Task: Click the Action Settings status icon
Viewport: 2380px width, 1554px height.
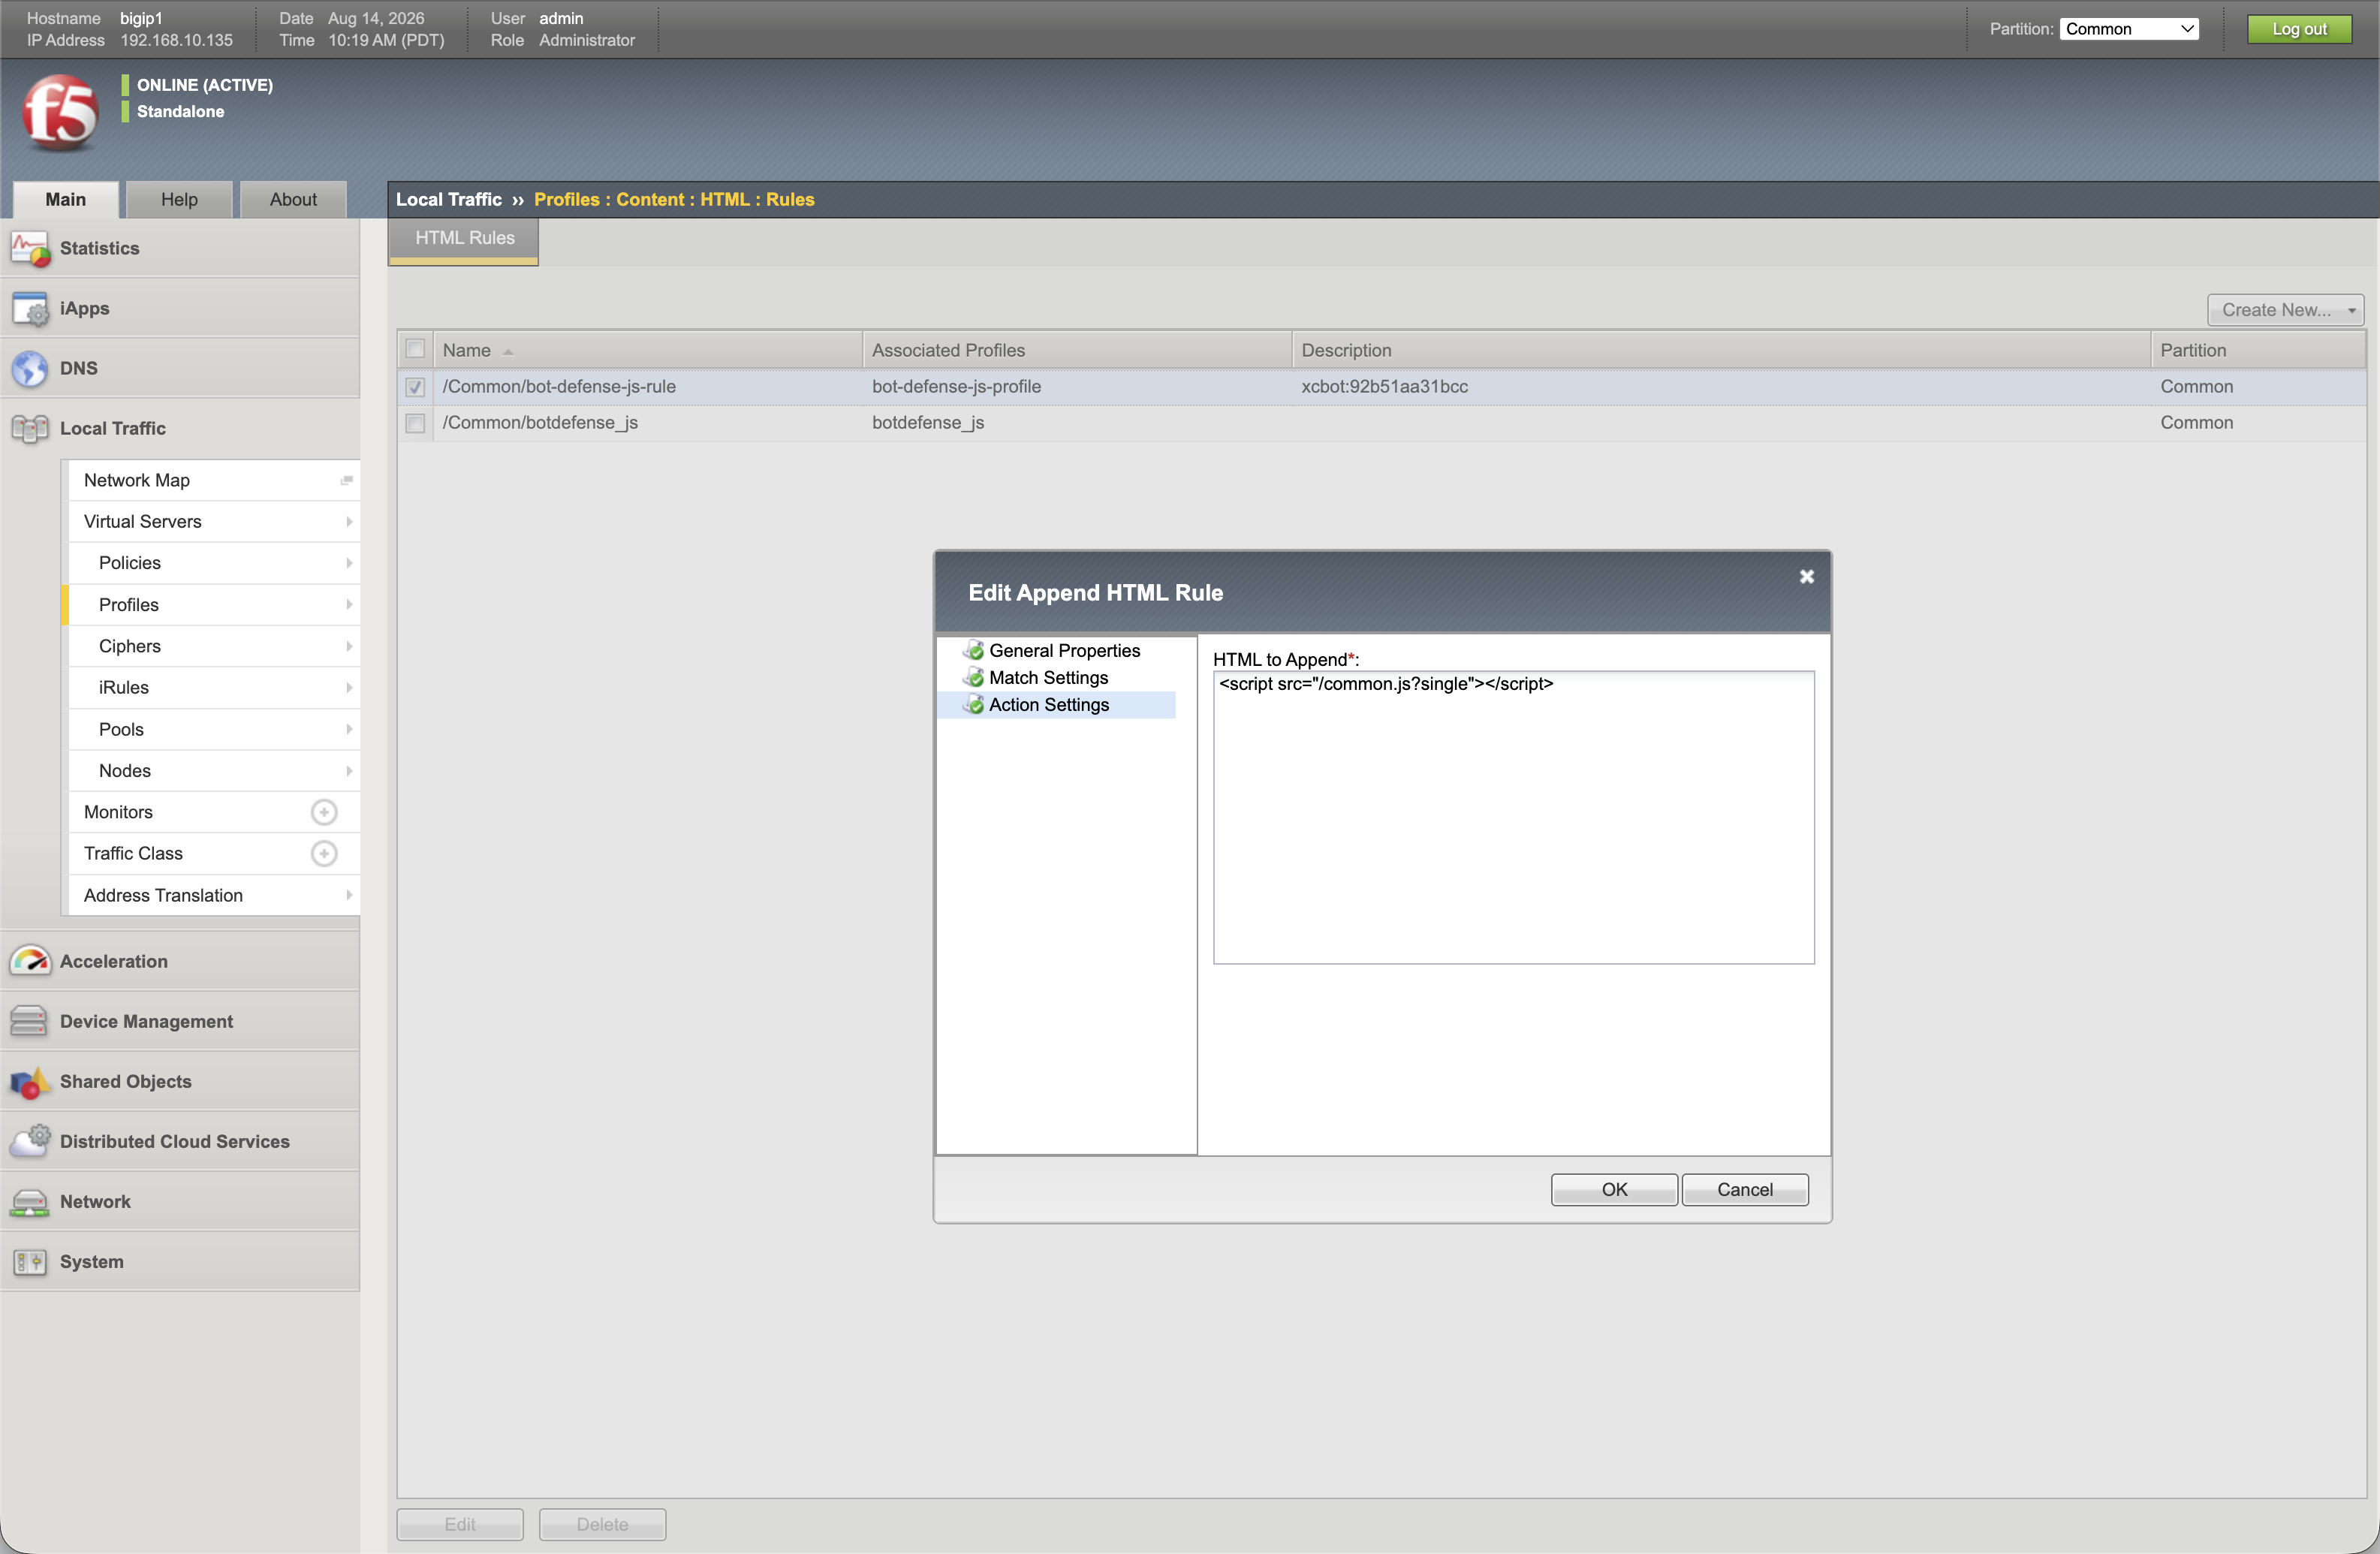Action: point(974,705)
